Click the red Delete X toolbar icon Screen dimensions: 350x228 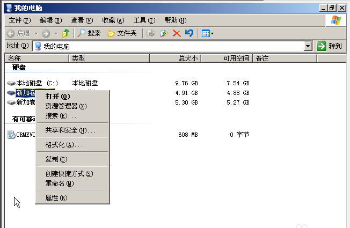point(176,33)
